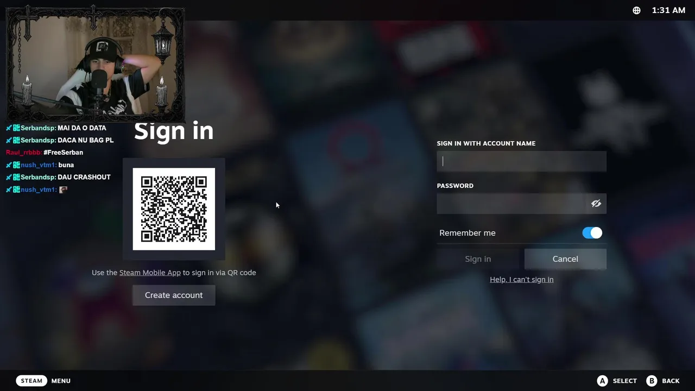Screen dimensions: 695x391
Task: Click the "SIGN IN WITH ACCOUNT NAME" label
Action: [486, 143]
